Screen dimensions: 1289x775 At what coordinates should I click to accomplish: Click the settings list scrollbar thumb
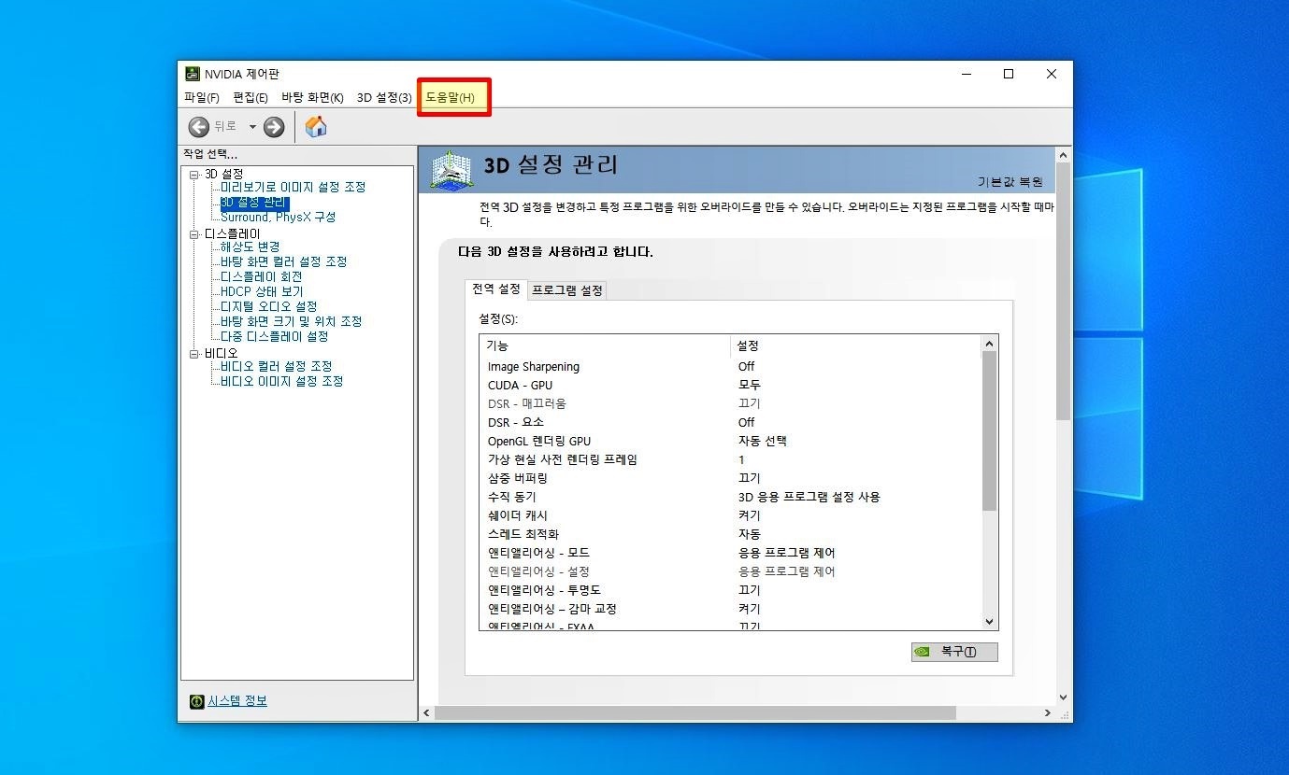point(990,430)
